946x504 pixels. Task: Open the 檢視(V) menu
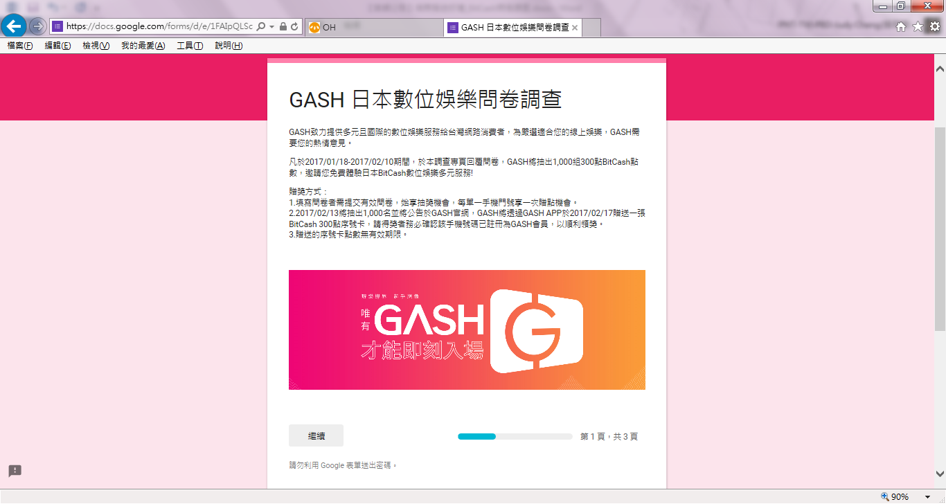96,46
